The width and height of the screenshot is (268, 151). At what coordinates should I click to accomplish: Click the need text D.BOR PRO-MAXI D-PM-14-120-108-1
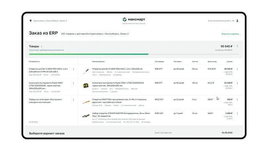click(49, 70)
